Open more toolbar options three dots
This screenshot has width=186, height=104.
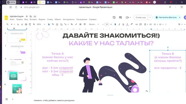[x=166, y=24]
